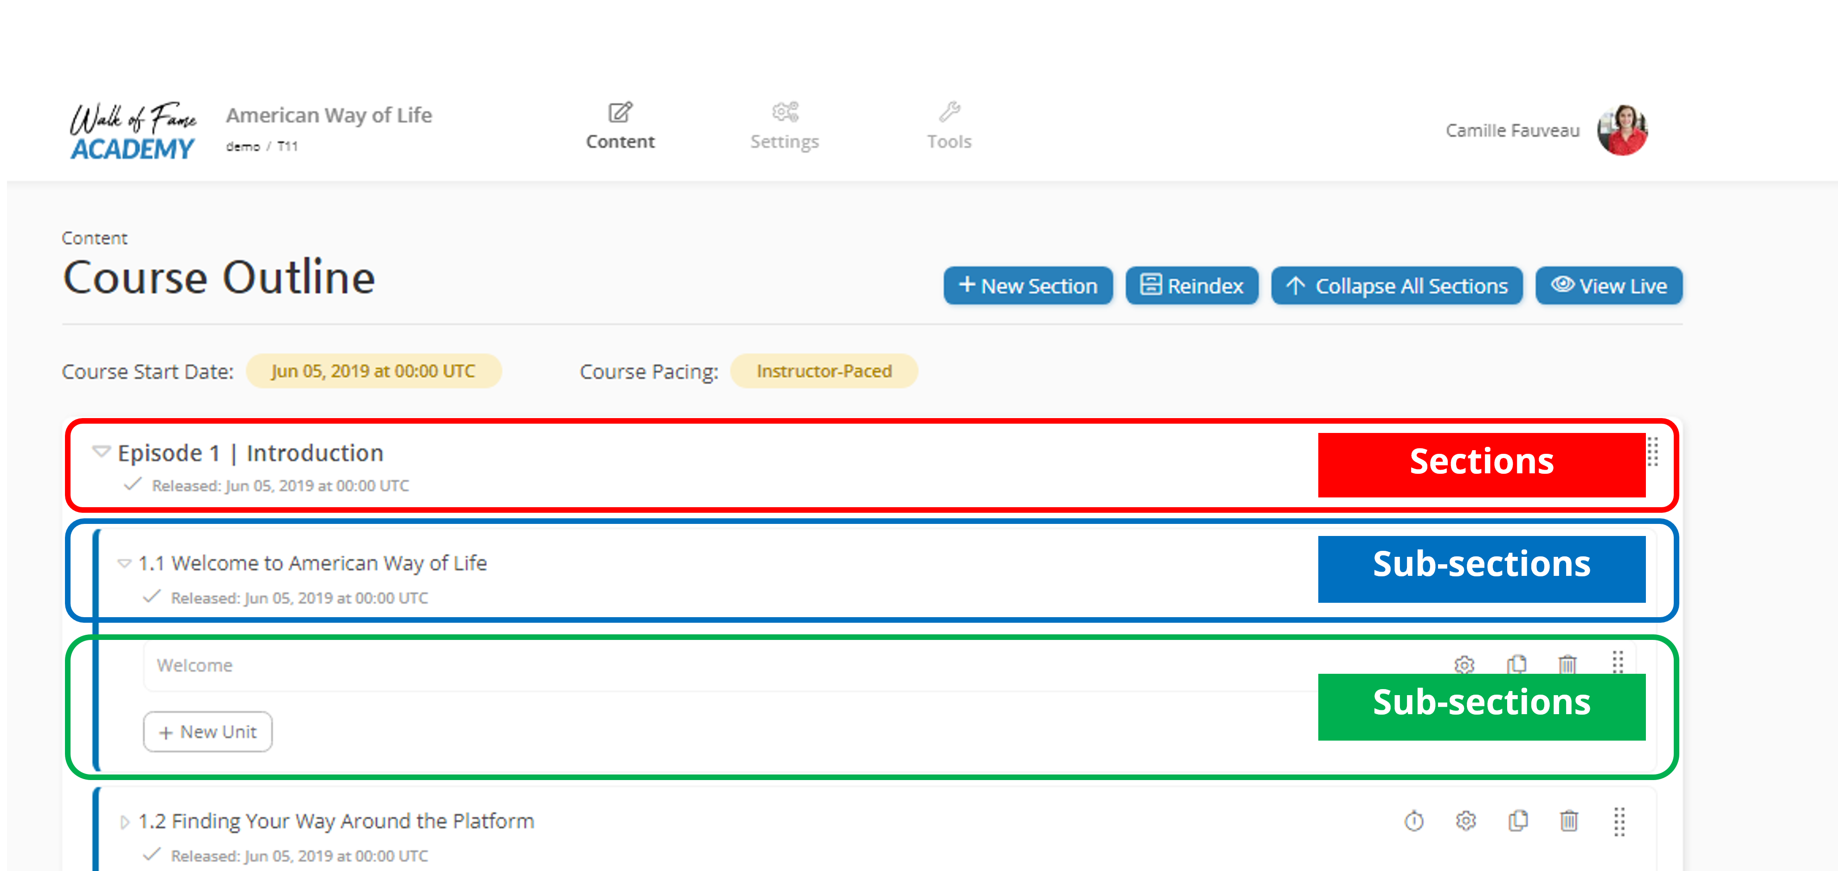Screen dimensions: 1838x871
Task: Open configure settings for subsection 1.2
Action: point(1466,820)
